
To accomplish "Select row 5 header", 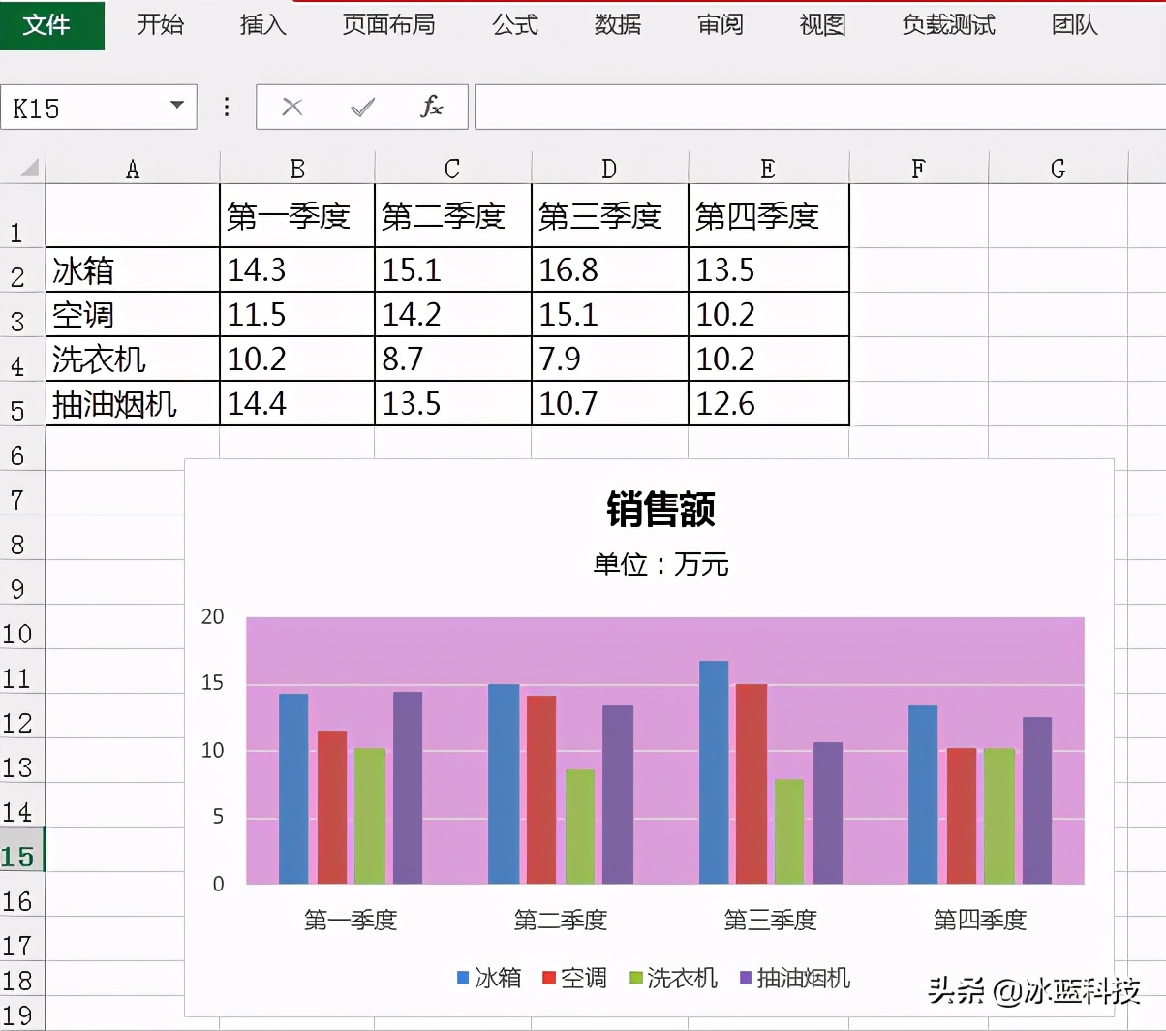I will [x=22, y=404].
